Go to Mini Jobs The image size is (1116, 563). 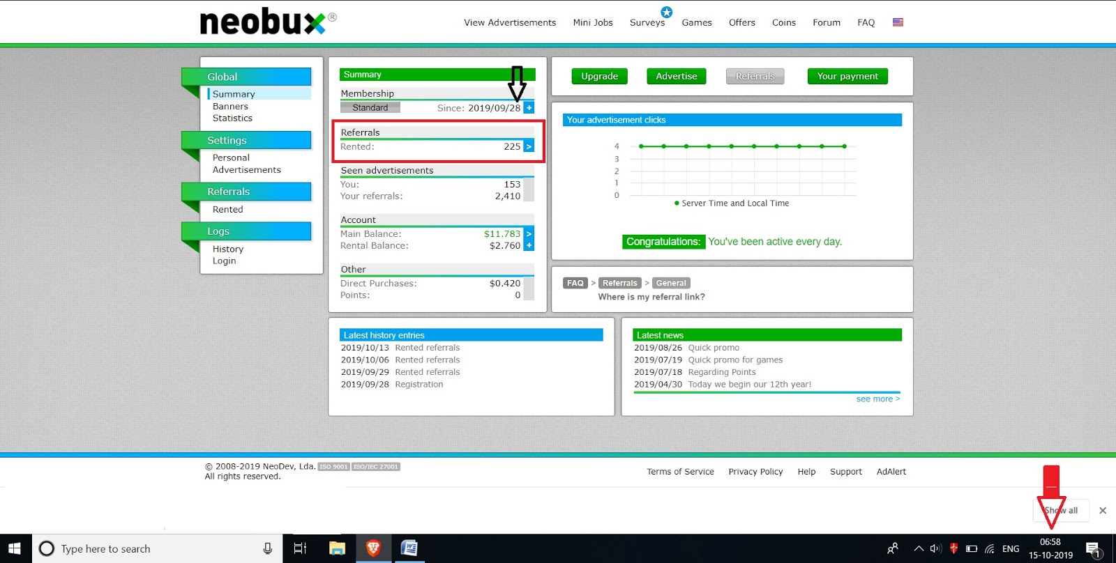[x=593, y=22]
